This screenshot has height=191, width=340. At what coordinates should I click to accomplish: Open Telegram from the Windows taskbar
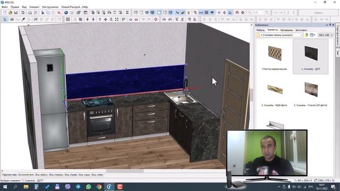click(x=78, y=187)
